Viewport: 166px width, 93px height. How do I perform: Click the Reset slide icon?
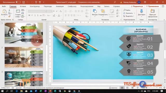point(23,13)
